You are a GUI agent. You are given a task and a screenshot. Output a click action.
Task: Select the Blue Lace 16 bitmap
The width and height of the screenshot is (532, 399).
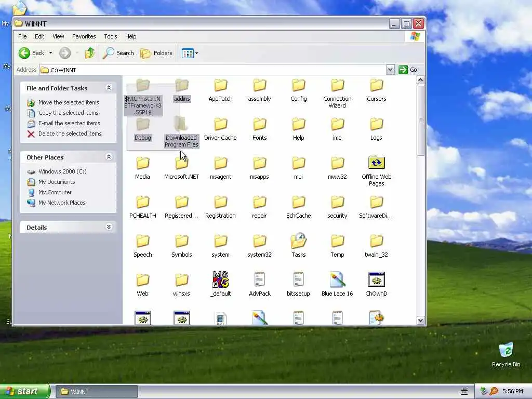coord(337,284)
